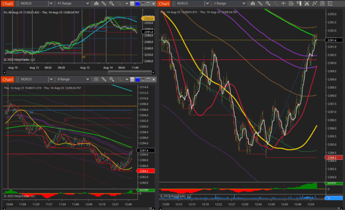The width and height of the screenshot is (345, 210).
Task: Click M2KU5 instrument field in 41 Range chart
Action: [x=34, y=3]
